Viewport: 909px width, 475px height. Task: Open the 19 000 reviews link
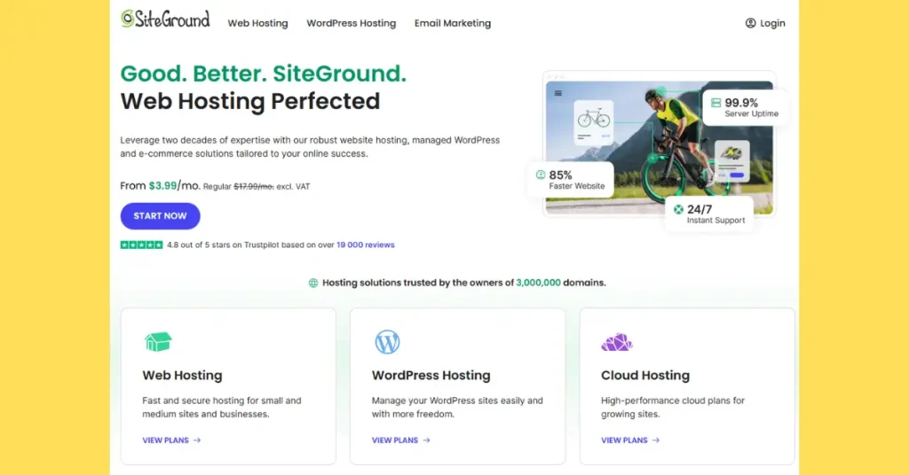[366, 245]
